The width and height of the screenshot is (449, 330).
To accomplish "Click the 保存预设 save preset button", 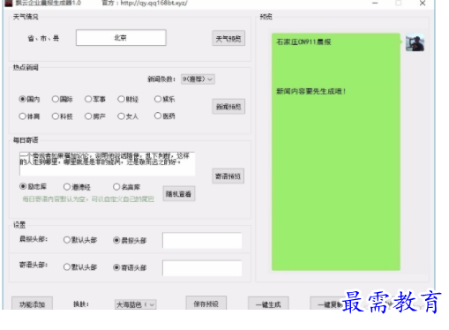I will [x=206, y=304].
